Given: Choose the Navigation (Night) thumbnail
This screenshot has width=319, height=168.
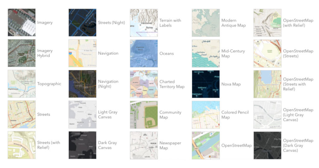Looking at the screenshot, I should (82, 84).
